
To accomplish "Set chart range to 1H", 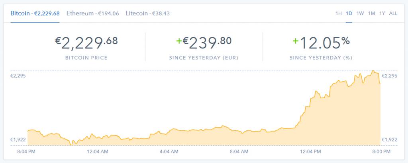I will click(339, 14).
